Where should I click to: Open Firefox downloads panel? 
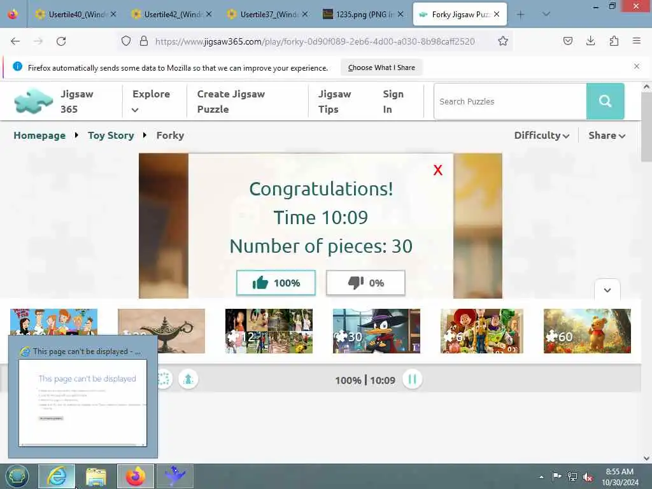pos(590,41)
